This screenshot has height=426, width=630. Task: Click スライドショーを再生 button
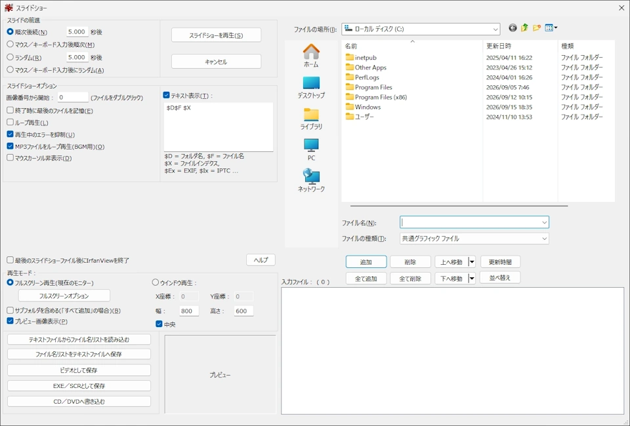point(216,35)
